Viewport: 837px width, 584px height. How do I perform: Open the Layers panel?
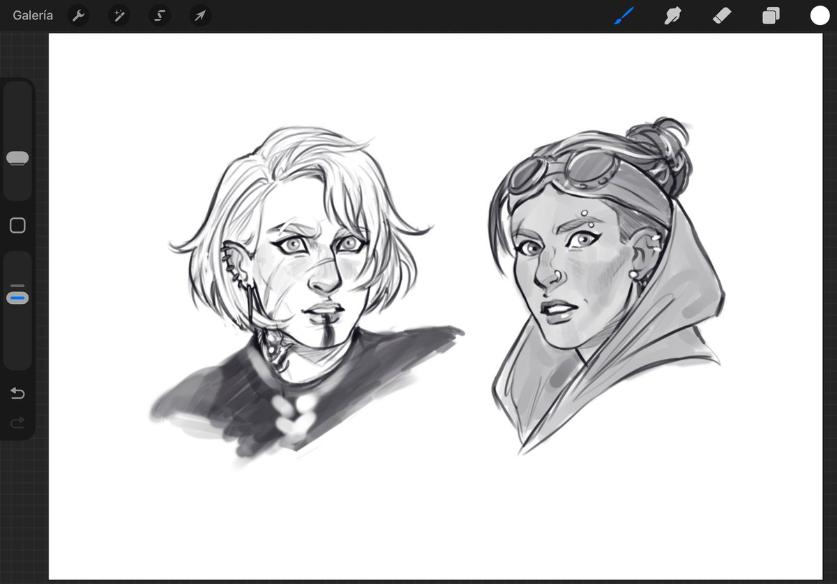click(x=771, y=15)
